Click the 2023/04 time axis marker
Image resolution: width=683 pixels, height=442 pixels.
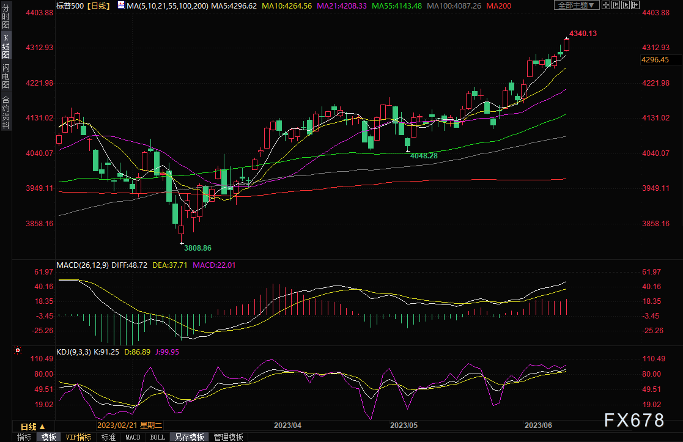tap(287, 425)
